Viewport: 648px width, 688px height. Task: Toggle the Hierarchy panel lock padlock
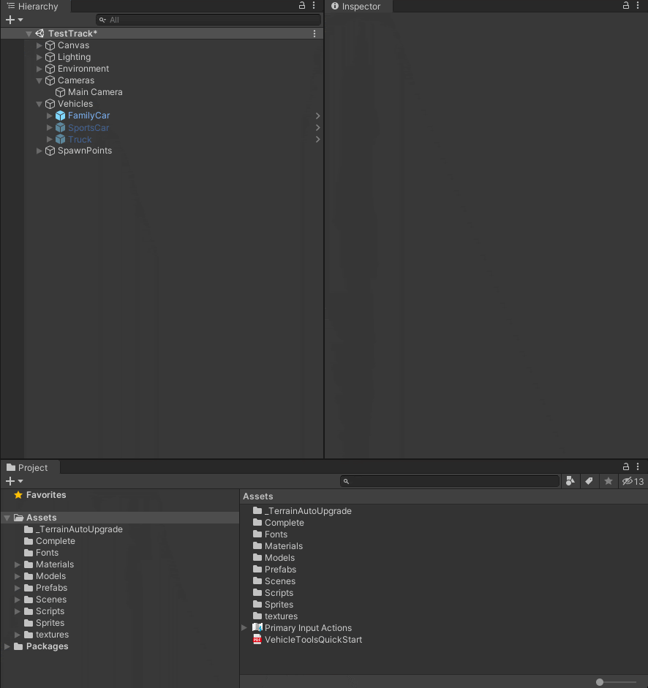301,6
